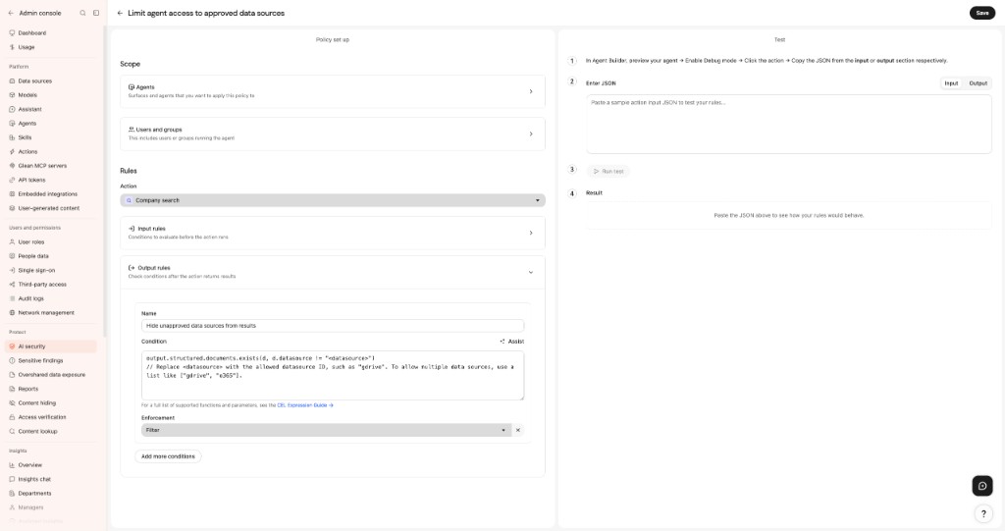This screenshot has width=1005, height=531.
Task: Expand the Agents scope row
Action: 333,91
